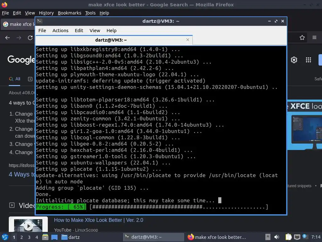Viewport: 322px width, 242px height.
Task: Open Firefox Edit menu
Action: pyautogui.click(x=17, y=13)
